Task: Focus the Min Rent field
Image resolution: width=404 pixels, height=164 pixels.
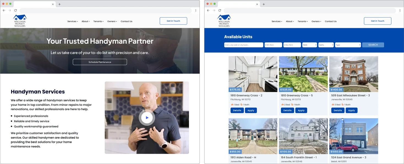Action: (x=273, y=45)
